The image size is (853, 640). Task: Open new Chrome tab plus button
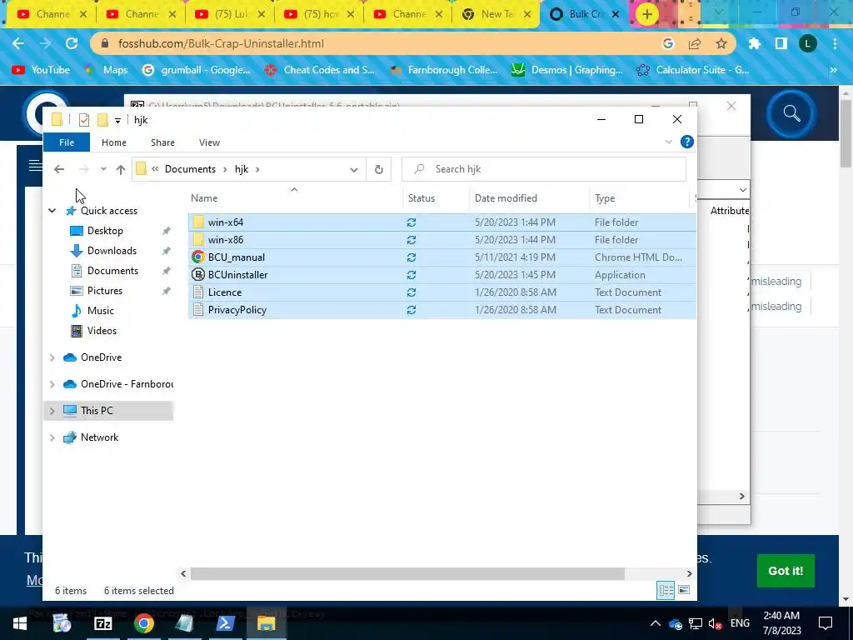click(646, 14)
